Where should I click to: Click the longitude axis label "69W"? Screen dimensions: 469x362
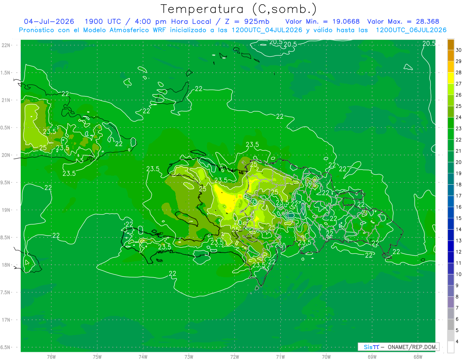372,357
